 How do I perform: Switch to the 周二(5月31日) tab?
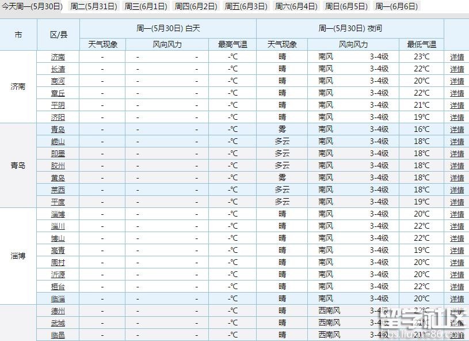93,6
